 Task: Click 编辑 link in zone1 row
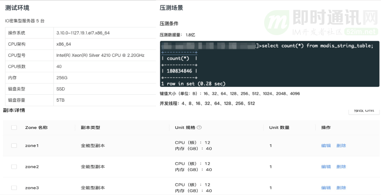tap(326, 146)
